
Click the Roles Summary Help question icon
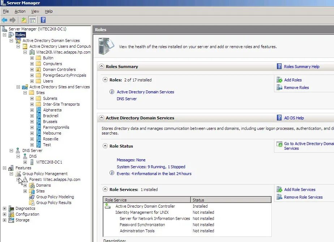(x=279, y=66)
